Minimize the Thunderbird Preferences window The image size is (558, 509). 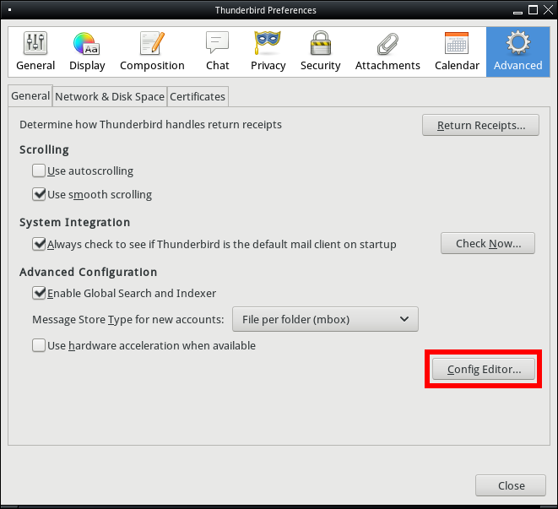(x=517, y=11)
